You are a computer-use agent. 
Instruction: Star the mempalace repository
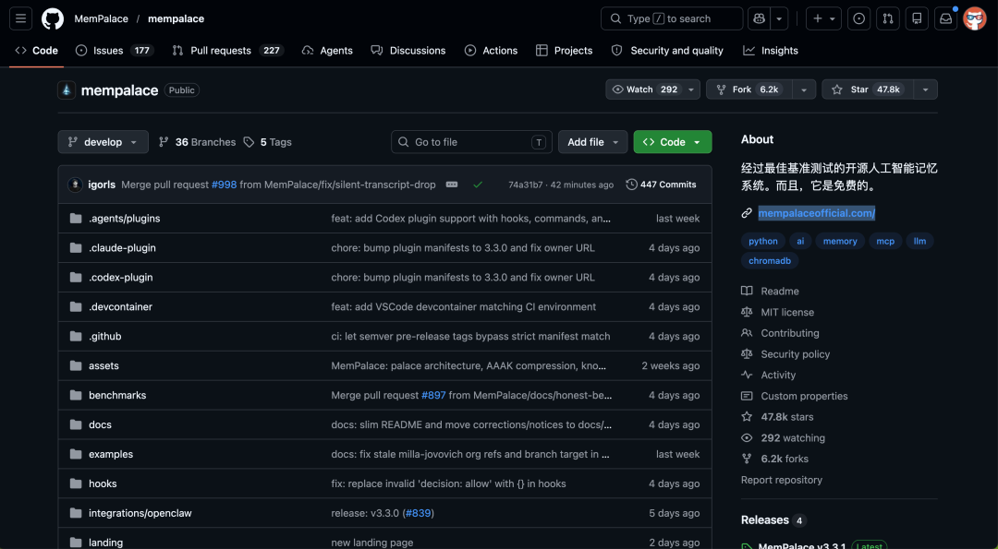pos(868,90)
